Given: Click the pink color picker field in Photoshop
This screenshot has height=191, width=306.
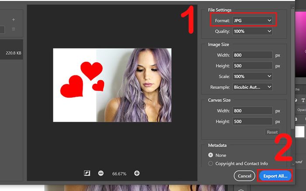Looking at the screenshot, I should click(301, 44).
